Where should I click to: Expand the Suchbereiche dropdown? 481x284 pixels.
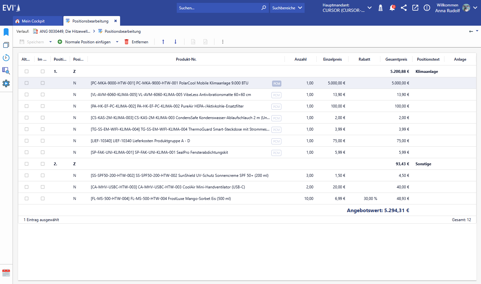pyautogui.click(x=287, y=8)
